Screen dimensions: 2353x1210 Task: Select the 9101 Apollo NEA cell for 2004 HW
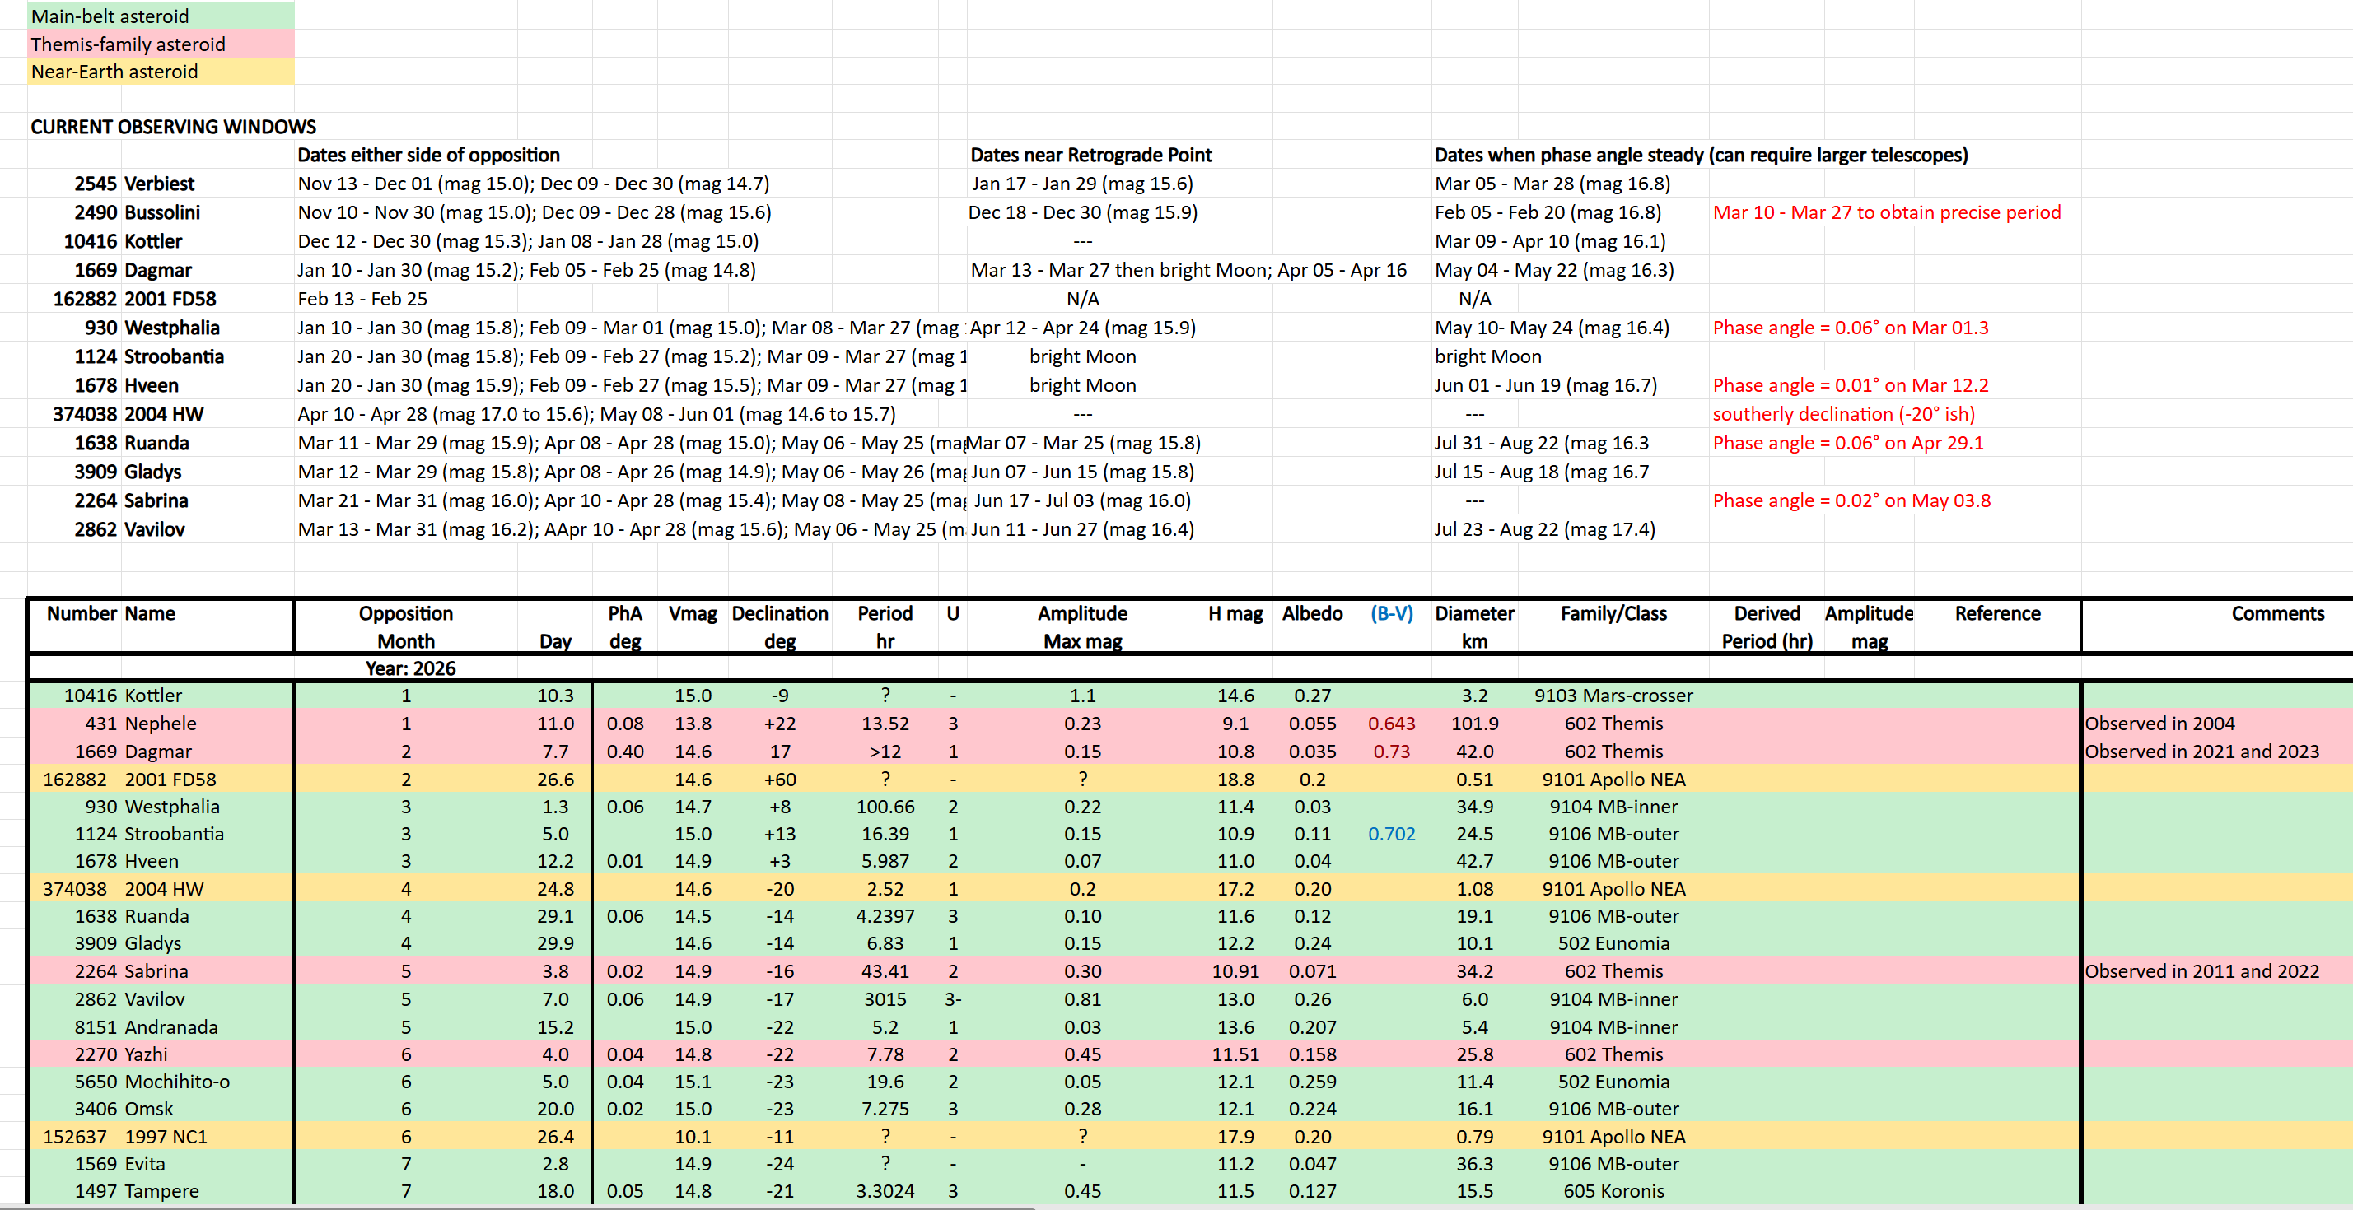tap(1613, 888)
